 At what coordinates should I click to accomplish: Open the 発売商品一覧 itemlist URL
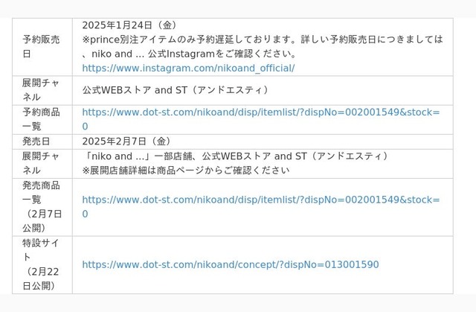261,206
